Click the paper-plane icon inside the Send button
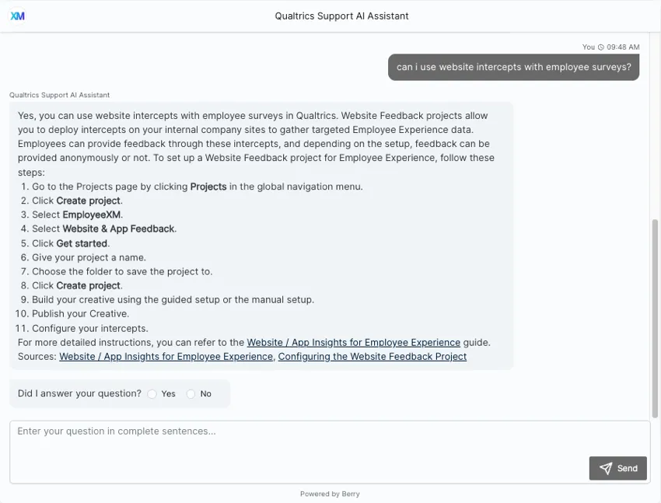661x503 pixels. 606,468
